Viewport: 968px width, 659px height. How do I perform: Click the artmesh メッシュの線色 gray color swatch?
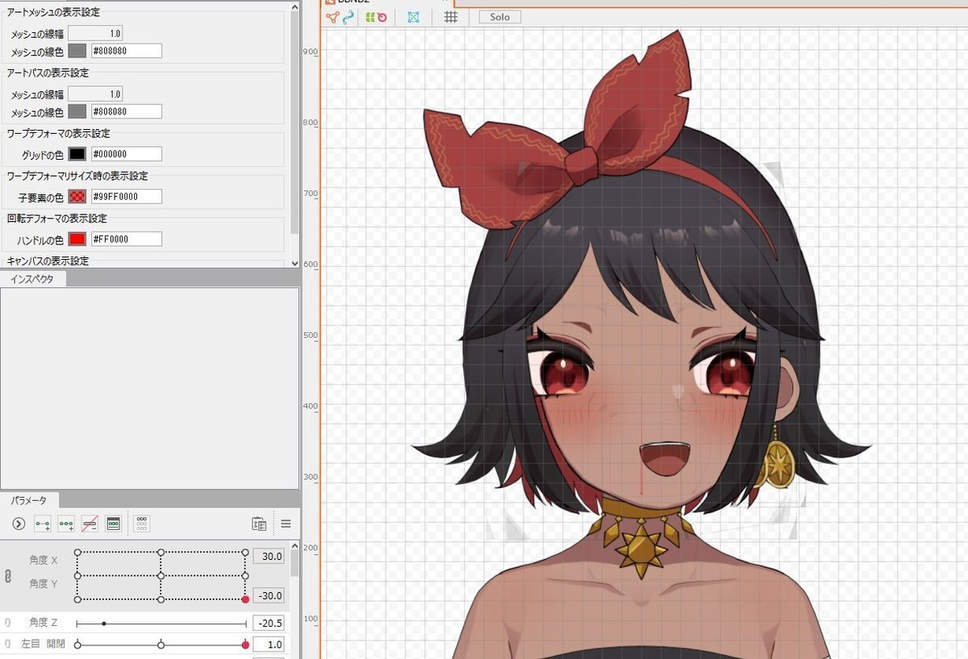[x=77, y=51]
